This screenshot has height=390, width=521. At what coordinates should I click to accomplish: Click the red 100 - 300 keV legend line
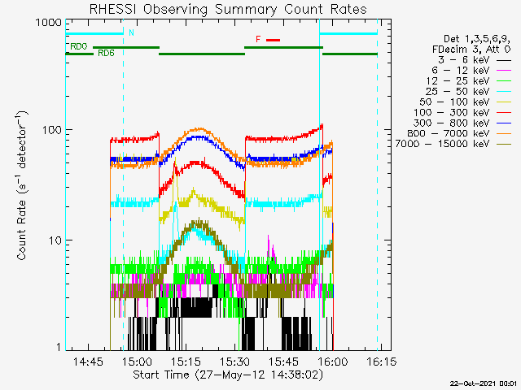pos(504,113)
